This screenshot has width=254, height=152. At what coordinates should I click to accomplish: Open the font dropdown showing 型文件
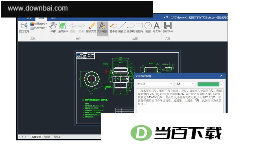click(155, 84)
